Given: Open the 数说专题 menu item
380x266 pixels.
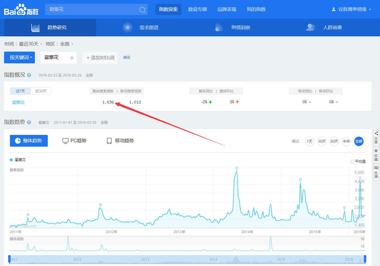Looking at the screenshot, I should coord(198,9).
